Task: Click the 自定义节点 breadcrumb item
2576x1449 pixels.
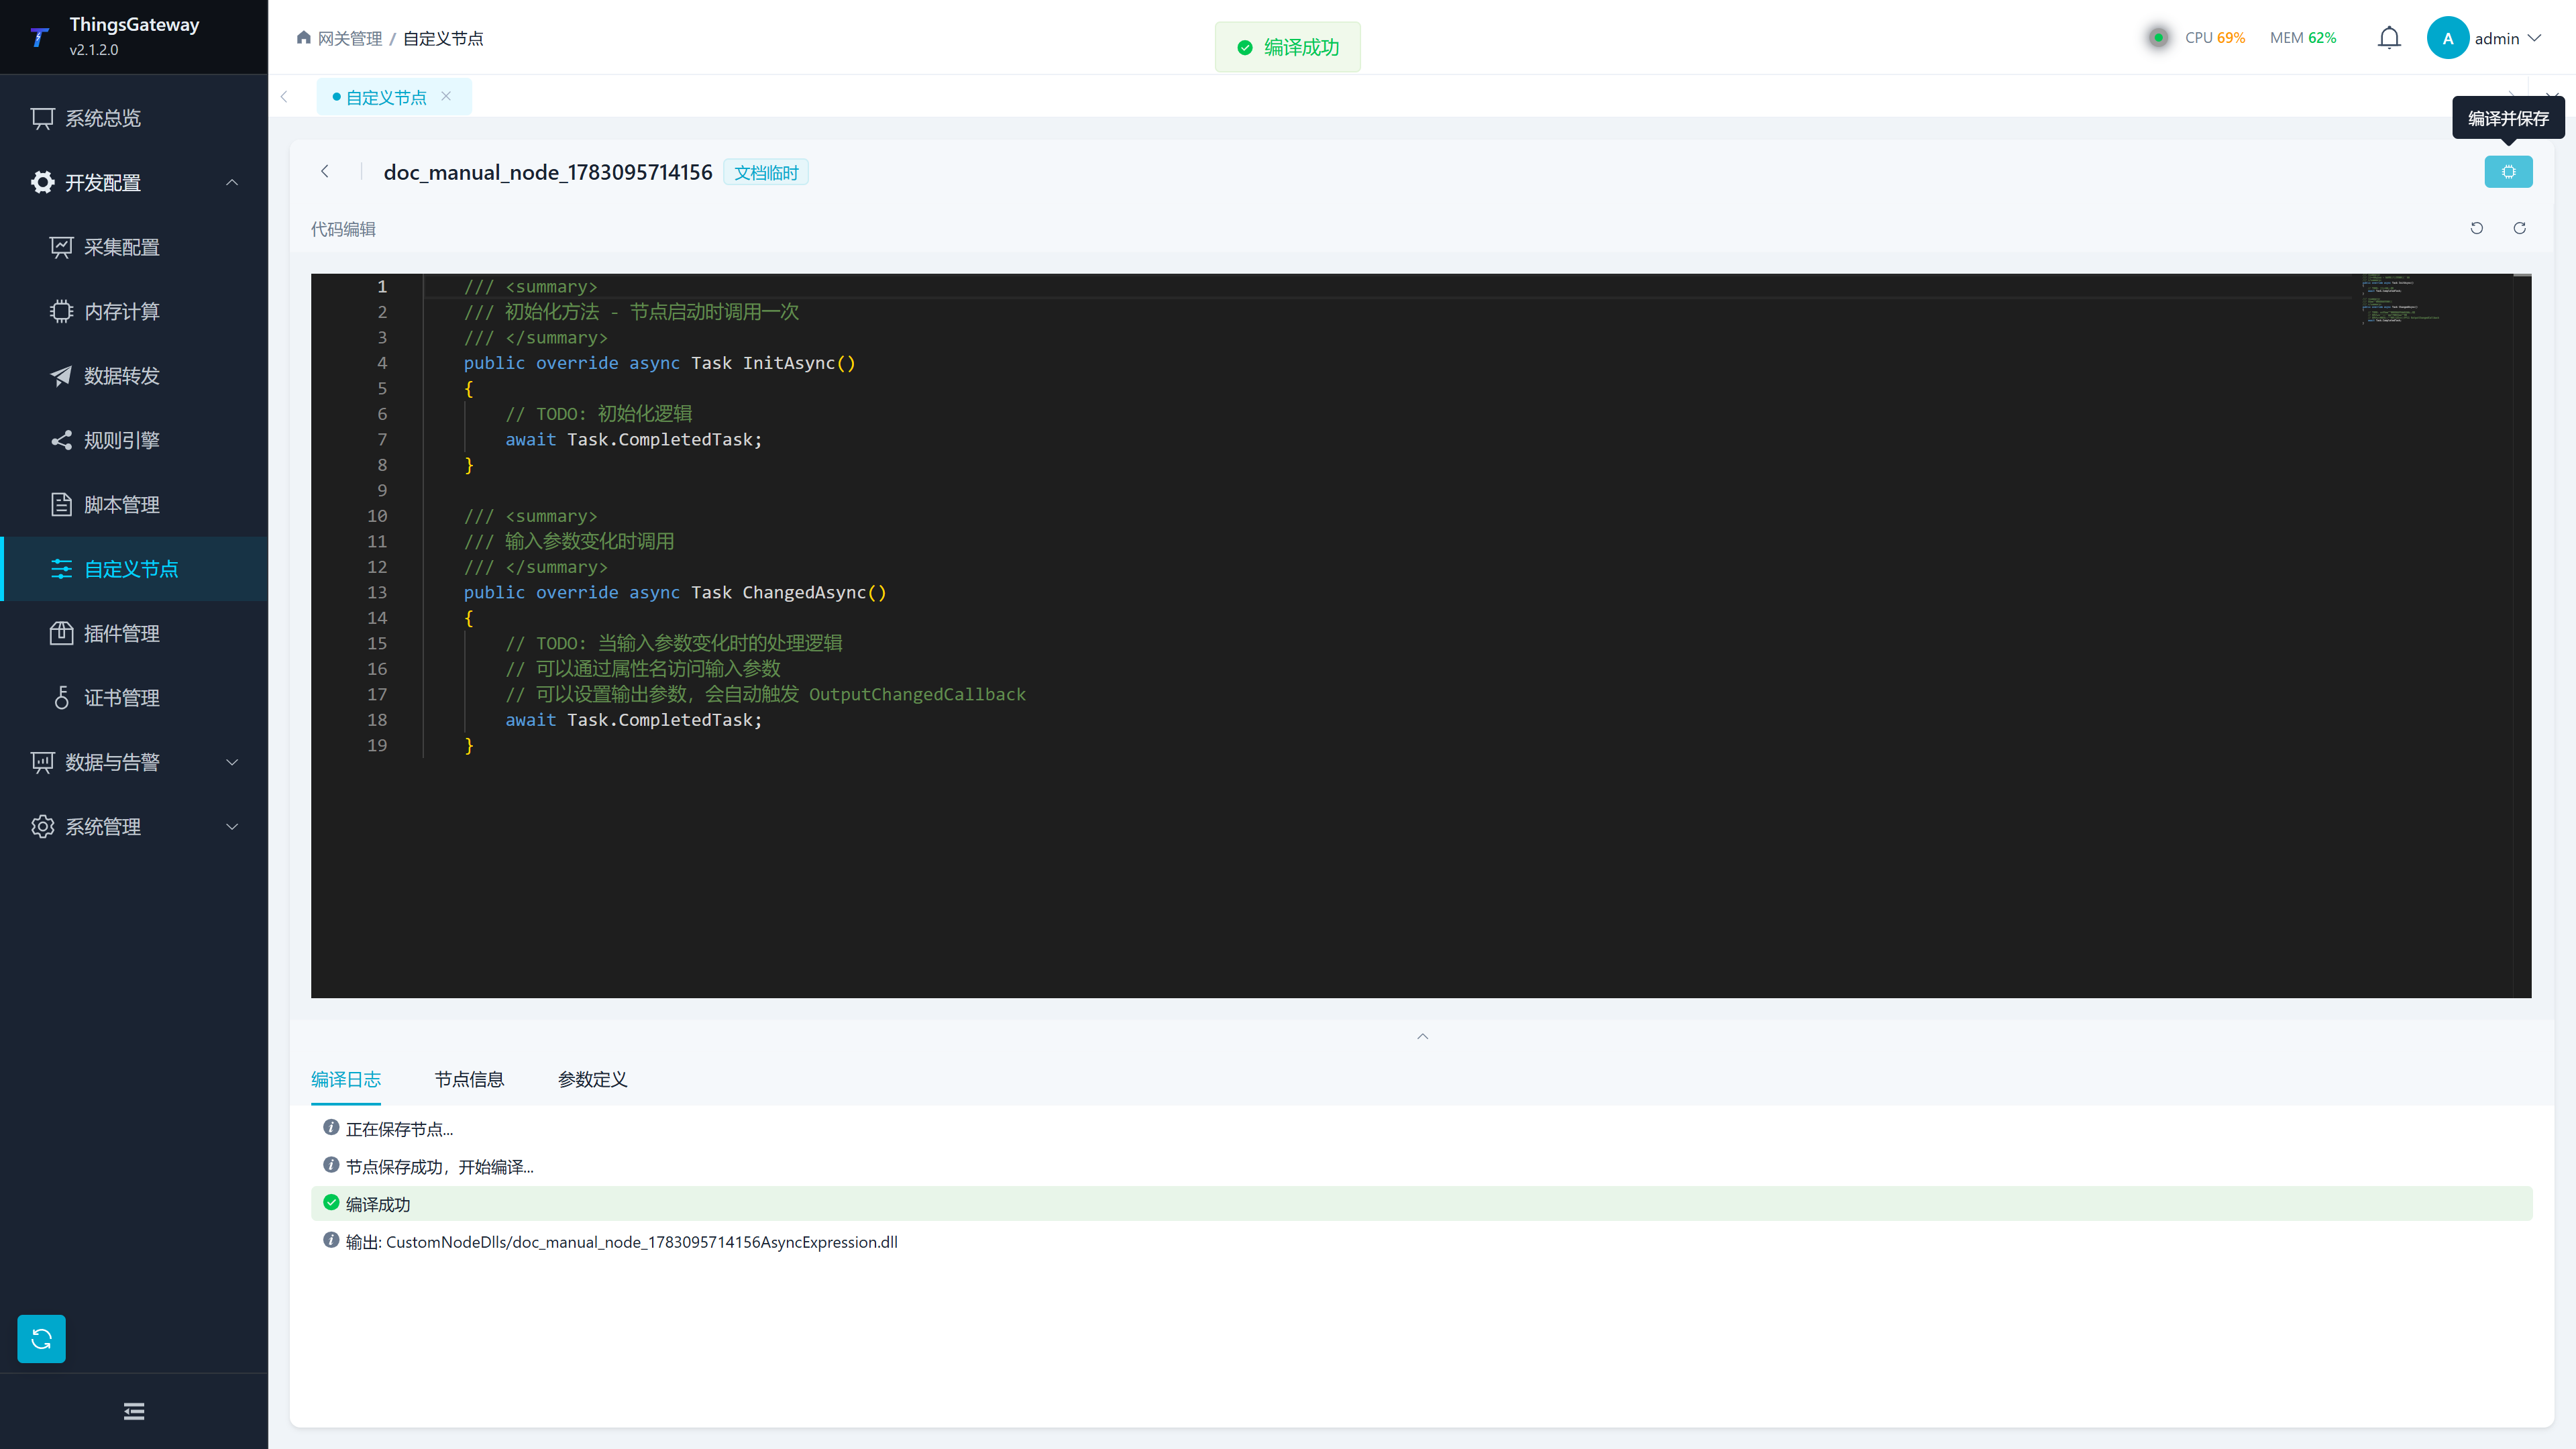Action: [443, 38]
